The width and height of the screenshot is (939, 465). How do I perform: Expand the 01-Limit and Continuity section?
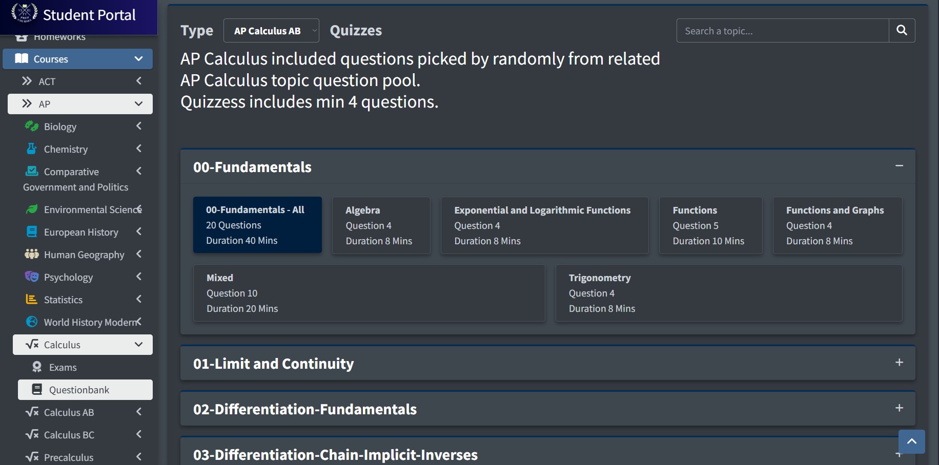[899, 363]
